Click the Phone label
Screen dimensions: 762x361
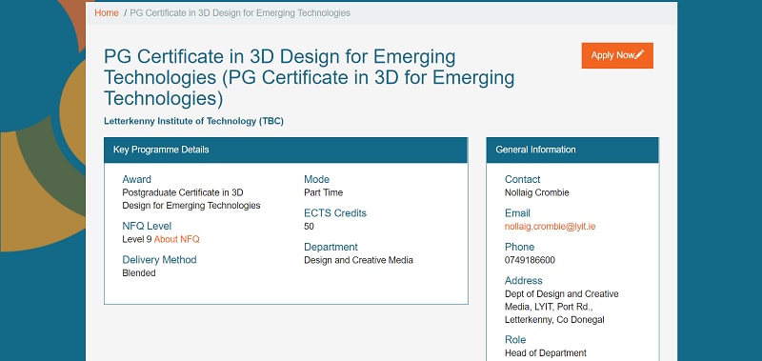519,247
